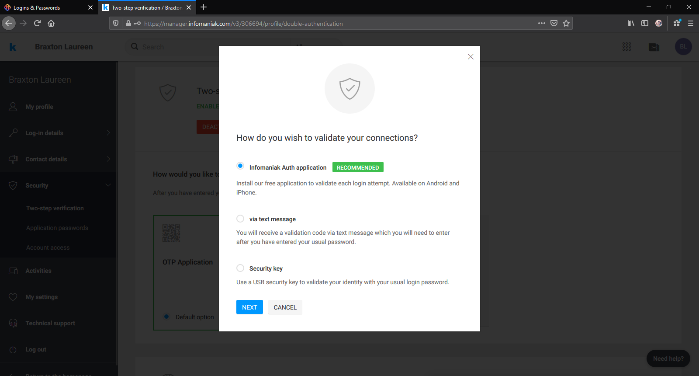Click the OTP Application QR code icon

pos(171,233)
